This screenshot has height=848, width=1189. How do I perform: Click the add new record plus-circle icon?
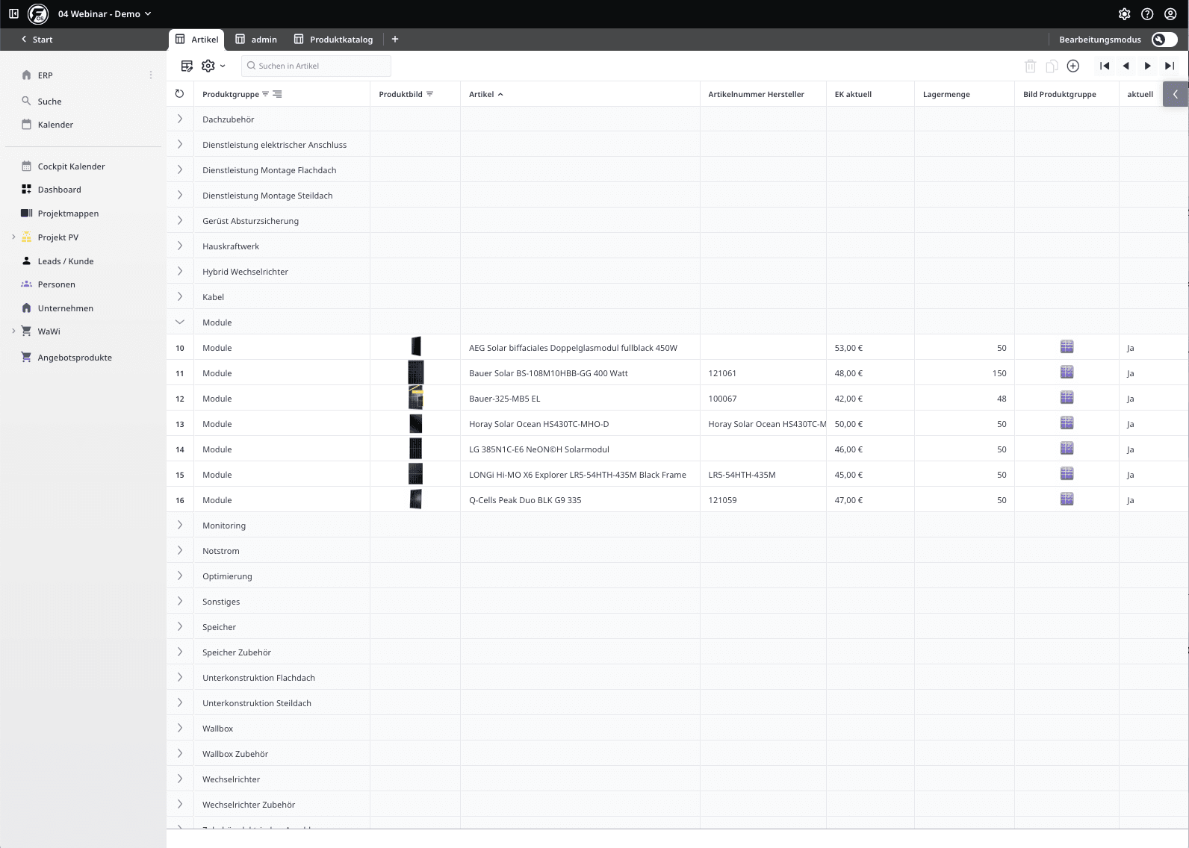[1073, 66]
